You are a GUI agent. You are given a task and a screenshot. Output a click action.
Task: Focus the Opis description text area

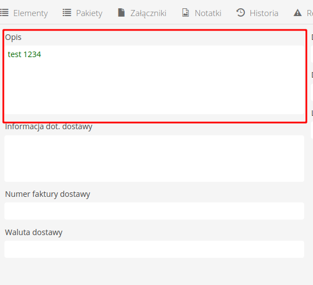pyautogui.click(x=155, y=80)
